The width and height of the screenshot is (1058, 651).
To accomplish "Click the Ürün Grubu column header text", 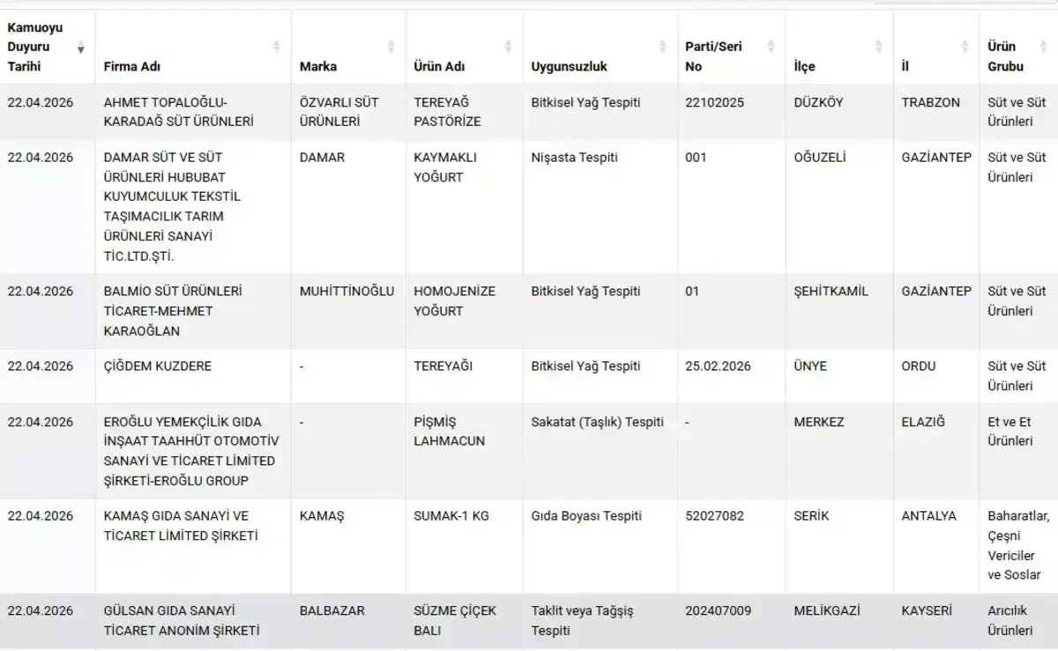I will pos(1005,56).
